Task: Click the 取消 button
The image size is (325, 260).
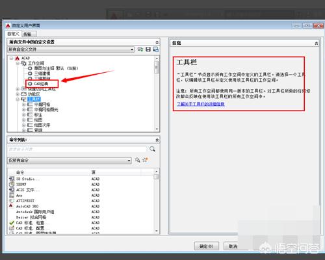Action: (233, 246)
